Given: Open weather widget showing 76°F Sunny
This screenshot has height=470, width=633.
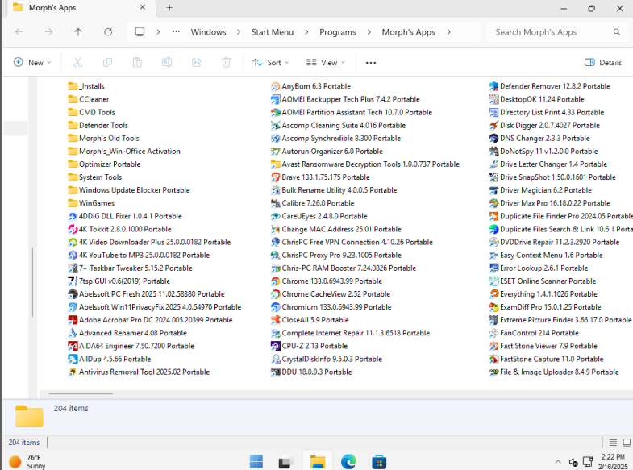Looking at the screenshot, I should 28,461.
